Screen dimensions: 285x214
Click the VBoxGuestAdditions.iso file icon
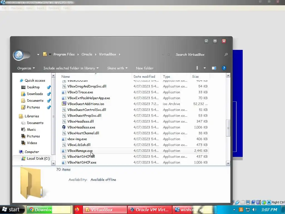pyautogui.click(x=64, y=104)
